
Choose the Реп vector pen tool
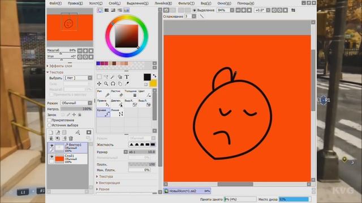pos(103,94)
